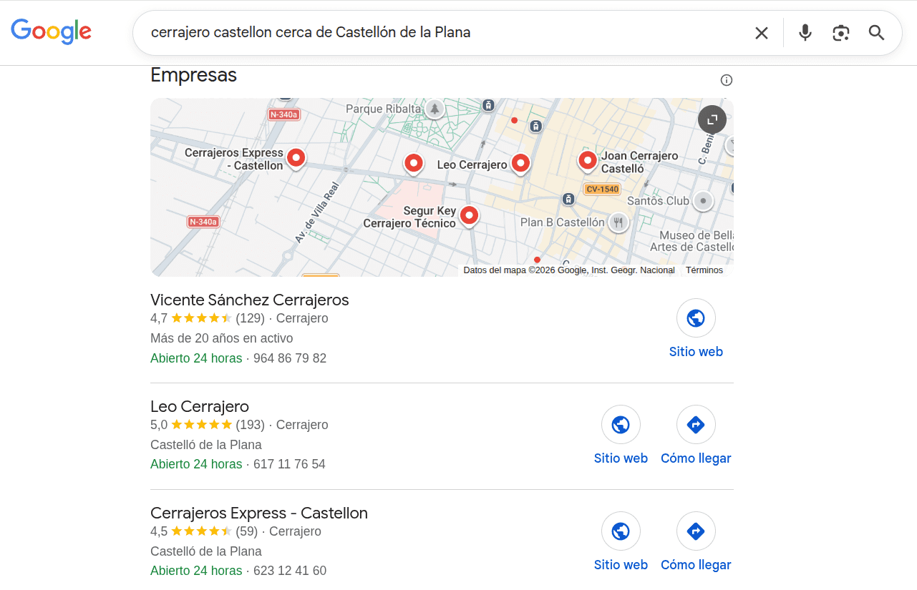
Task: Click Cómo llegar for Leo Cerrajero
Action: pos(696,424)
